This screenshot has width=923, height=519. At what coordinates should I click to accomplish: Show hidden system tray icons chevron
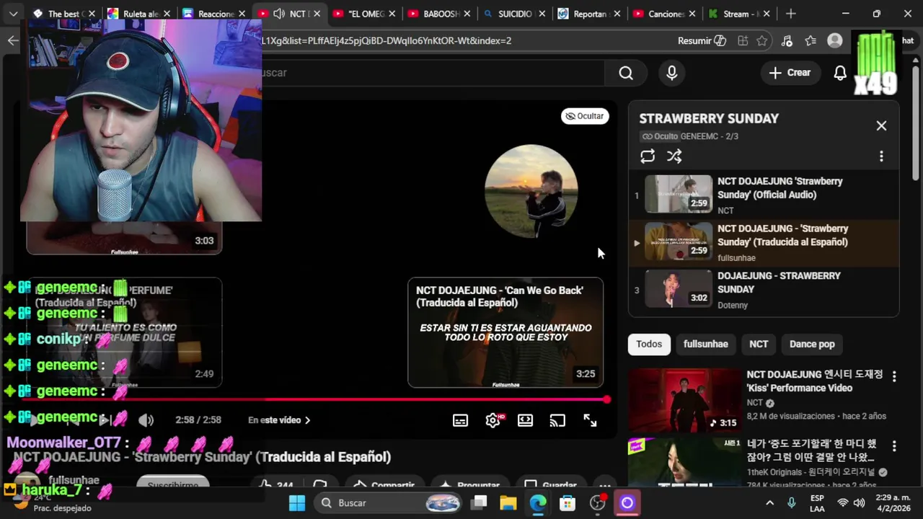(x=769, y=503)
